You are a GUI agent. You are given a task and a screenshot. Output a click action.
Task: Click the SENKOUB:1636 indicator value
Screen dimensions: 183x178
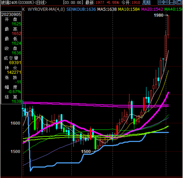point(81,9)
